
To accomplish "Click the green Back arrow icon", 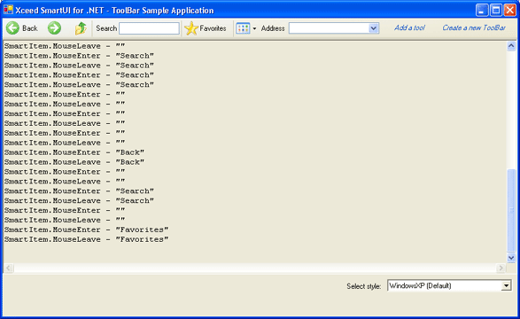I will [12, 28].
